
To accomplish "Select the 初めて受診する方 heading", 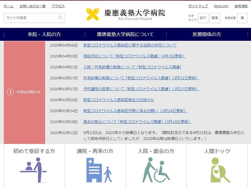I will (x=34, y=151).
